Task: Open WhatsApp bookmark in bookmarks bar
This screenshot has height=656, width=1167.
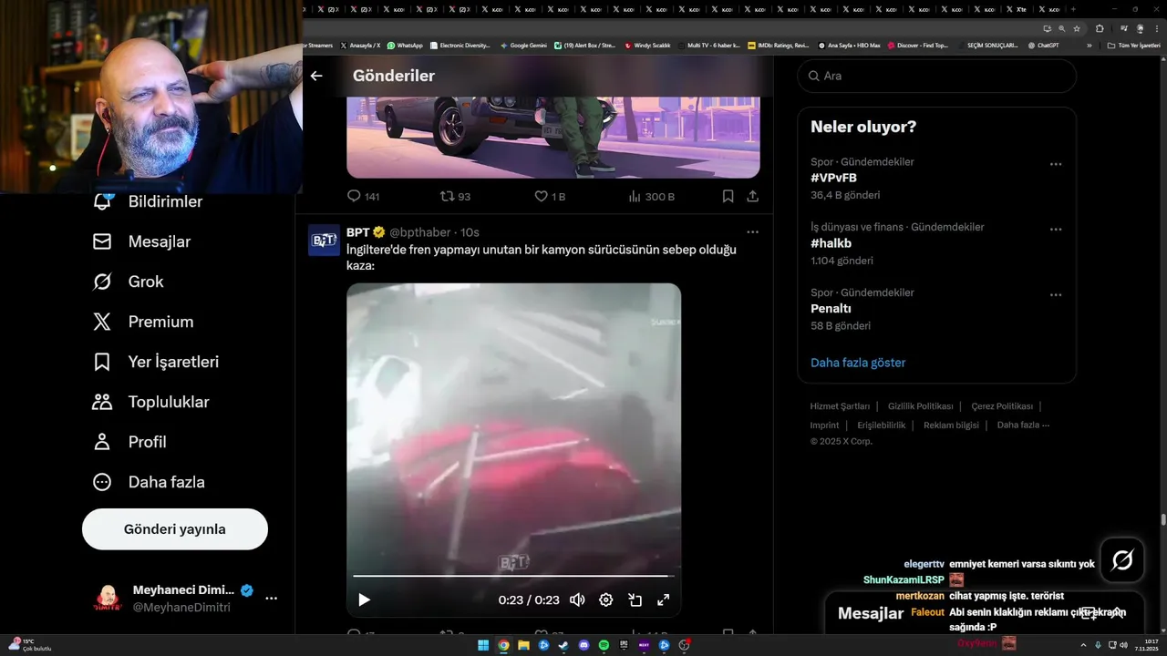Action: [405, 45]
